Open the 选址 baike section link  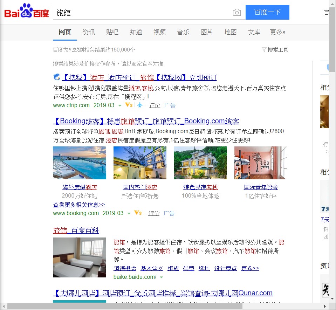pos(204,268)
